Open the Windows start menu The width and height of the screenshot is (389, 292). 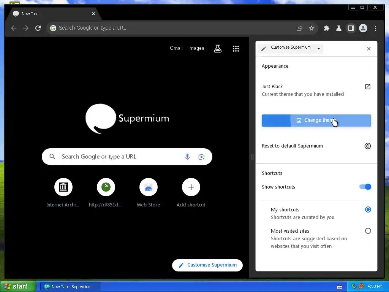pyautogui.click(x=18, y=287)
